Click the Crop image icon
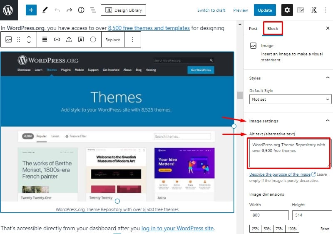333x234 pixels. (x=69, y=39)
